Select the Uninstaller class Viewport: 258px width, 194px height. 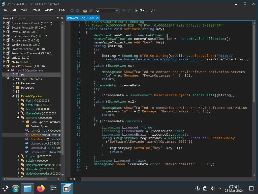tap(40, 169)
